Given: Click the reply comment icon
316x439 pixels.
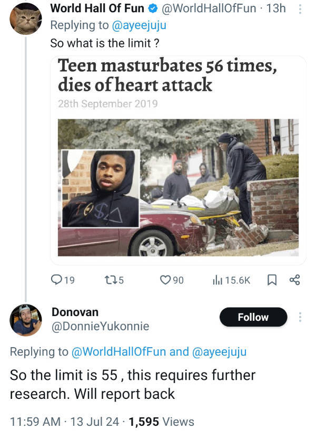Looking at the screenshot, I should 57,280.
